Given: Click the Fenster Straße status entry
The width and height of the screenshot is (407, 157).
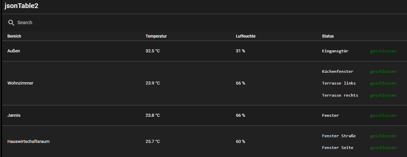Looking at the screenshot, I should [x=339, y=136].
